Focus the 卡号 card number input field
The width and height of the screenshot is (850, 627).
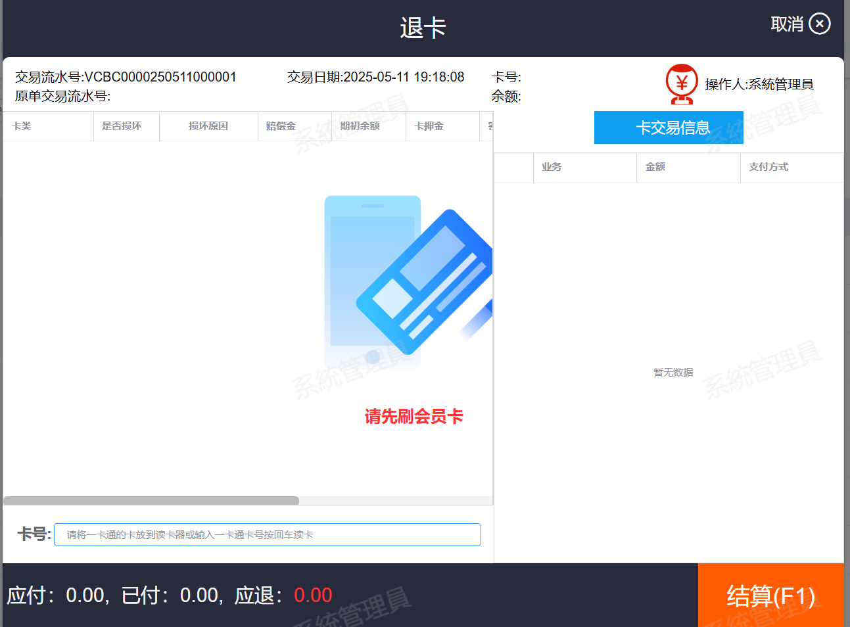point(267,534)
